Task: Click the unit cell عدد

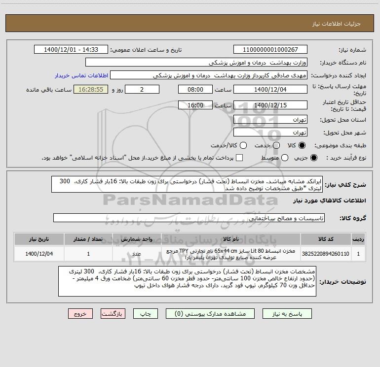Action: [137, 254]
